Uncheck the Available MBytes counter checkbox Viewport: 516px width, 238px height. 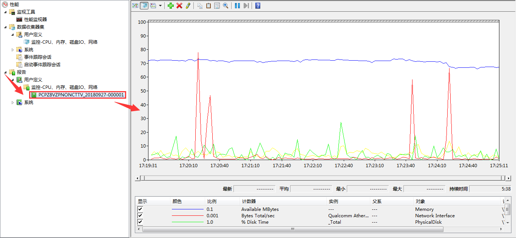point(140,209)
